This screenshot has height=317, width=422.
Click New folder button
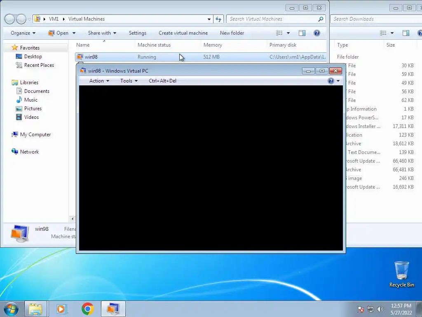(232, 33)
